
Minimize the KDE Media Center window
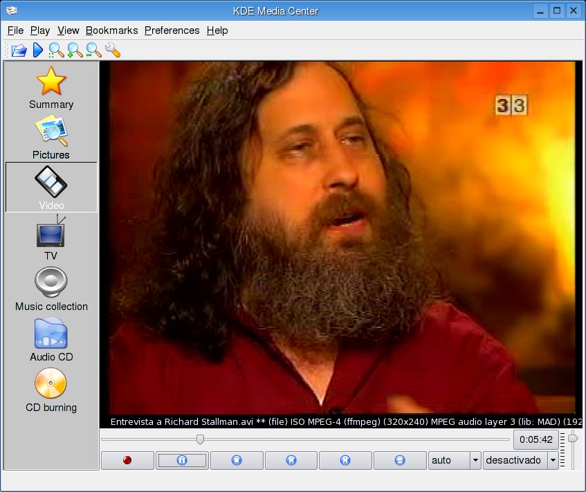[x=540, y=11]
